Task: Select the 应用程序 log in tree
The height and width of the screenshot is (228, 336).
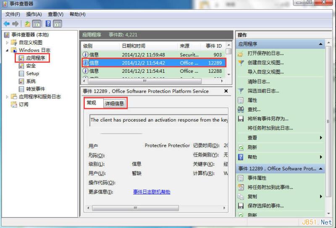Action: click(36, 58)
